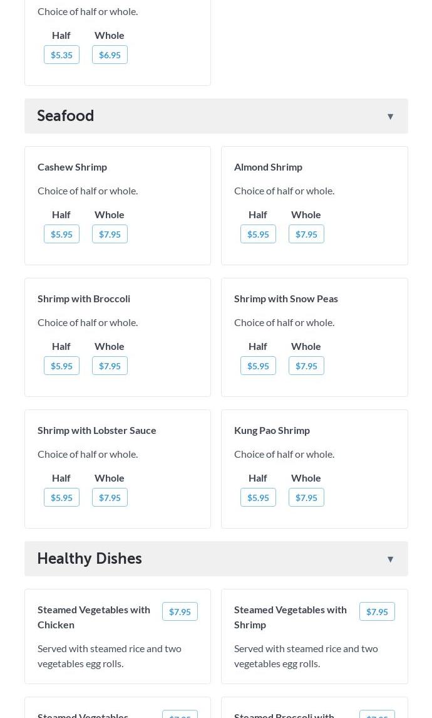Select Cashew Shrimp whole price $7.95
432x718 pixels.
110,234
